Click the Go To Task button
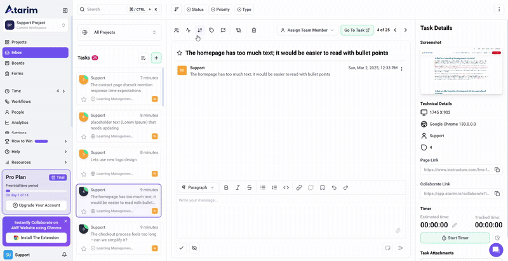508x261 pixels. click(x=357, y=30)
